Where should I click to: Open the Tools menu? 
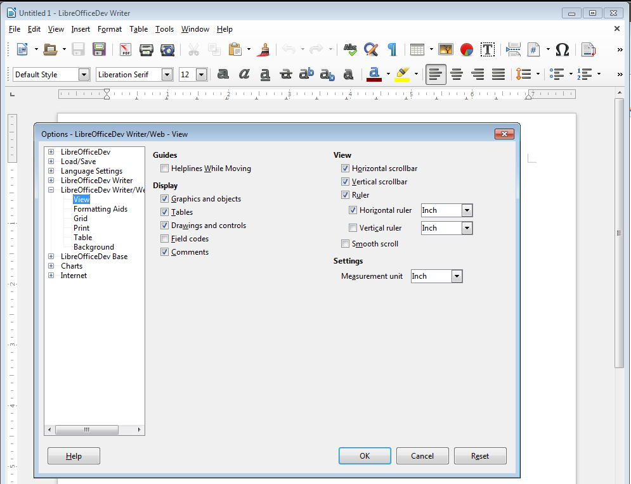tap(164, 29)
